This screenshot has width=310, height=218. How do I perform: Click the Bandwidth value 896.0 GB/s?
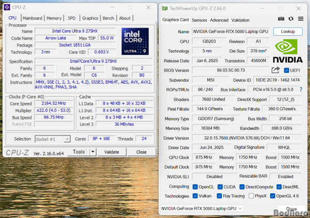pyautogui.click(x=282, y=128)
